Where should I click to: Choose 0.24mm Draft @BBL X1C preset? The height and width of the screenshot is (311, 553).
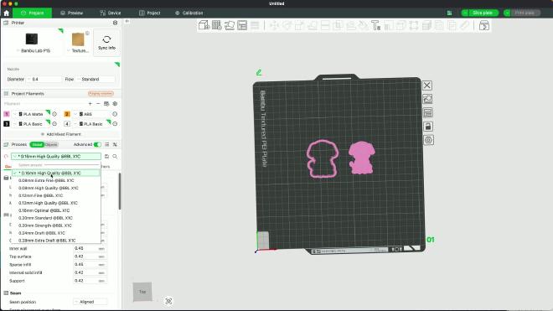pos(56,233)
